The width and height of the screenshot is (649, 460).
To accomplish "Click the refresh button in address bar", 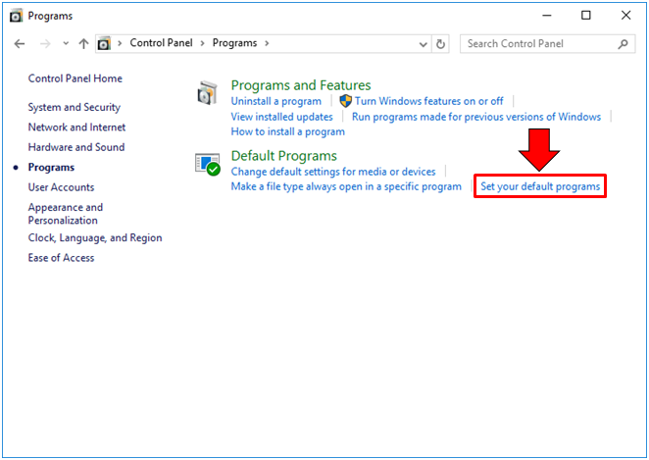I will click(x=441, y=44).
